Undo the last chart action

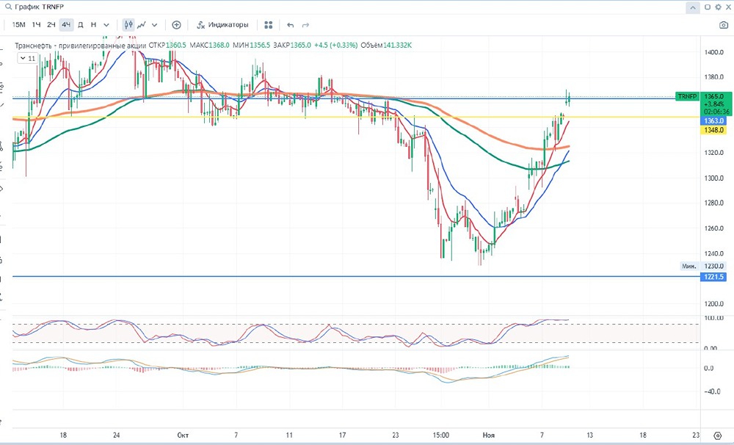(291, 24)
